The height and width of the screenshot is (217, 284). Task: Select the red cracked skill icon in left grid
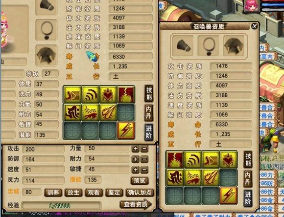pyautogui.click(x=126, y=94)
